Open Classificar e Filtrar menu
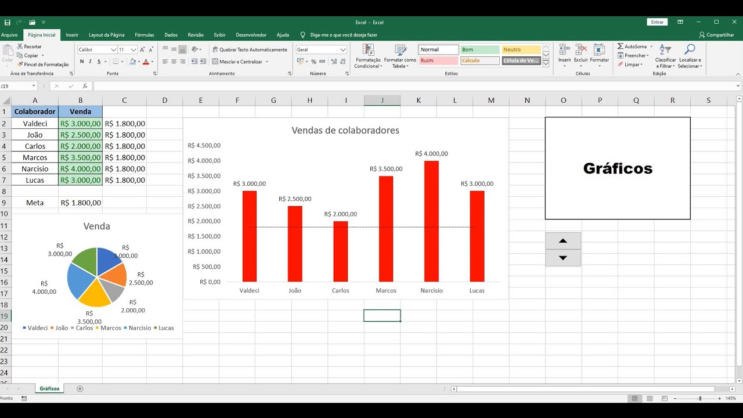743x418 pixels. click(x=665, y=56)
